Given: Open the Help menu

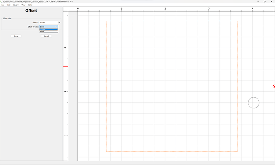Looking at the screenshot, I should coord(30,5).
